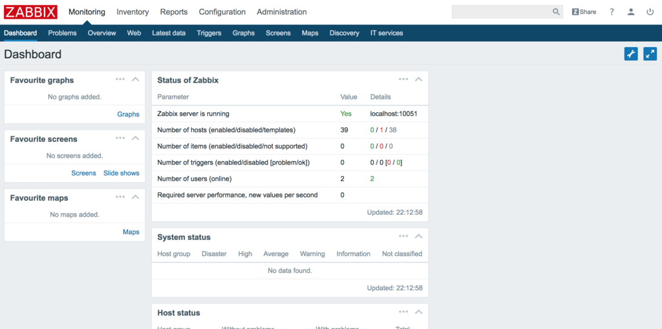The width and height of the screenshot is (662, 329).
Task: Collapse the Favourite maps widget
Action: [136, 197]
